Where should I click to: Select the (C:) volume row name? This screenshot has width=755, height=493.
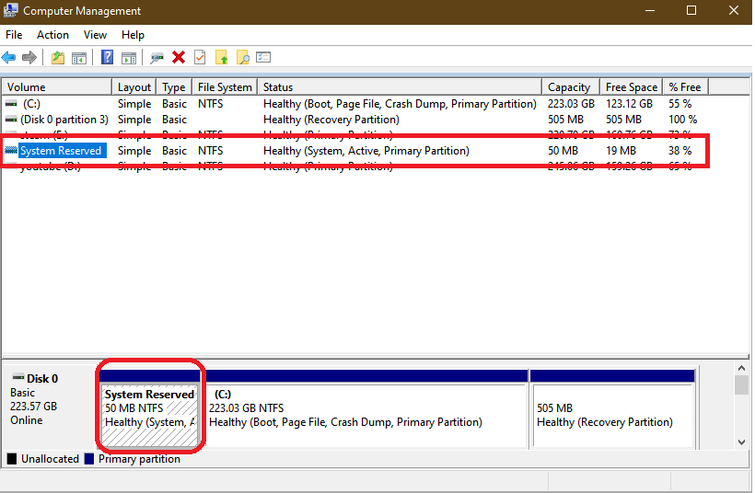click(31, 104)
